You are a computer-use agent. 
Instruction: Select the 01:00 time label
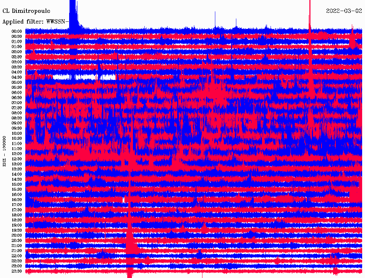(x=17, y=41)
